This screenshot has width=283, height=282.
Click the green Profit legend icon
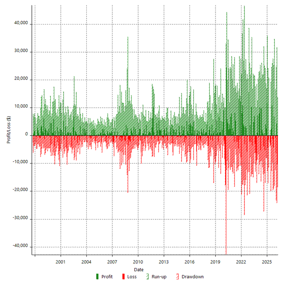97,277
